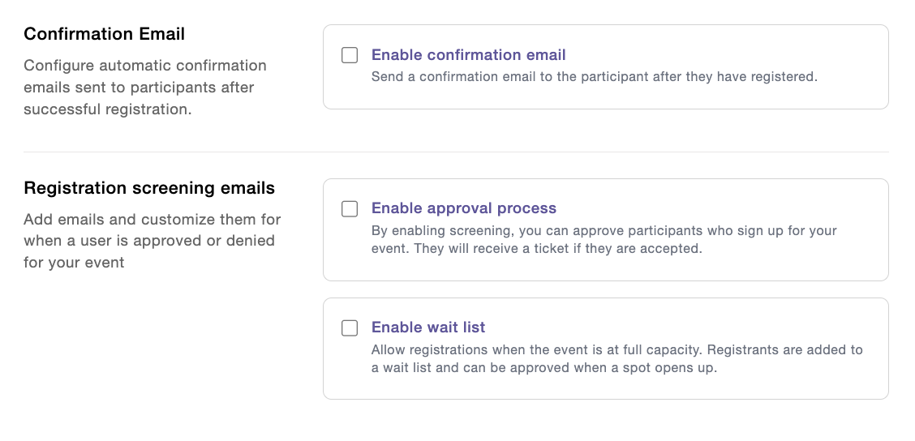Click 'when a user is approved or denied' line
This screenshot has width=915, height=441.
pyautogui.click(x=149, y=240)
